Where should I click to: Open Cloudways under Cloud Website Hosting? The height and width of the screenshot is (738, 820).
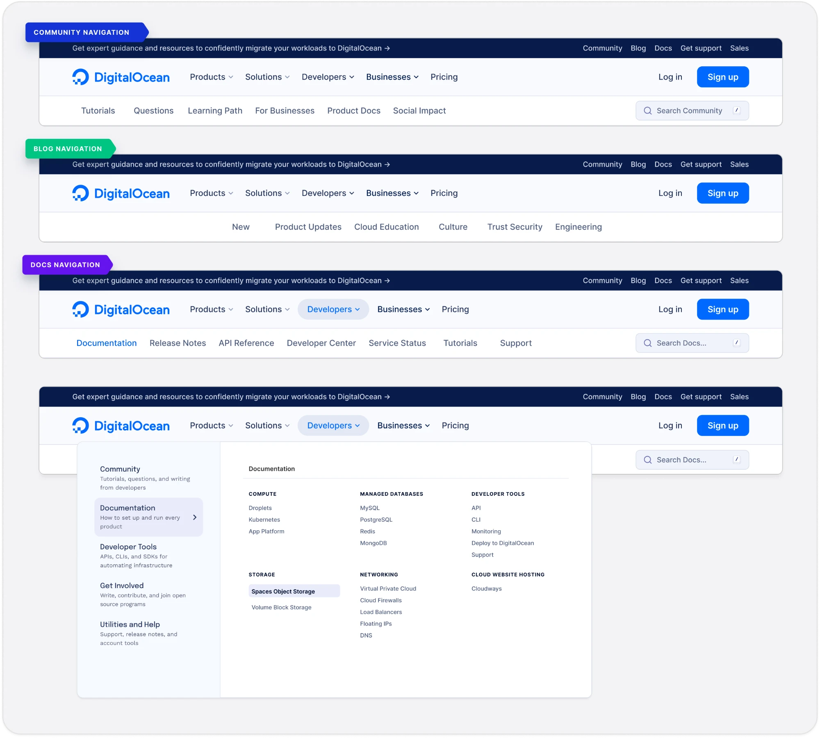coord(487,588)
